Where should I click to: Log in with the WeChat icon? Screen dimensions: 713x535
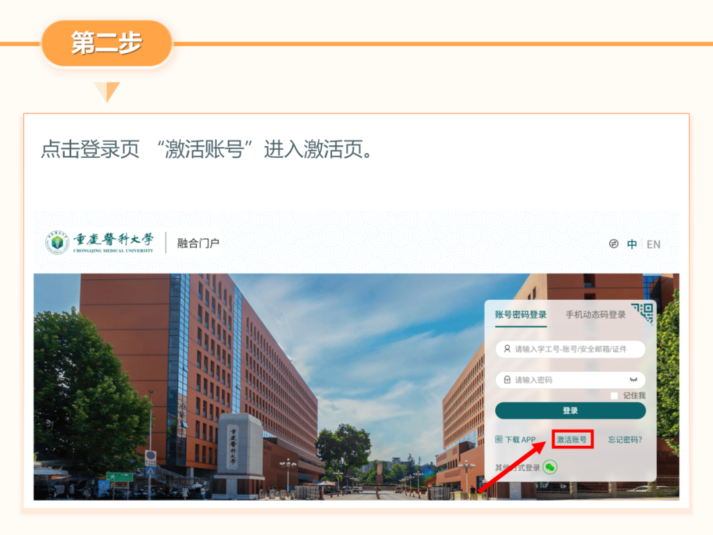[x=550, y=467]
